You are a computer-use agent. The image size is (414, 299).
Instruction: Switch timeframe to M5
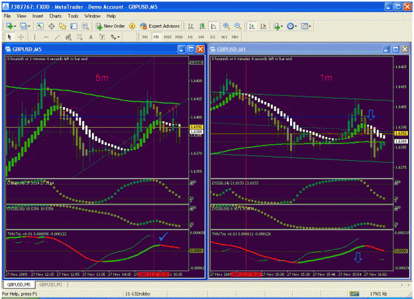(156, 37)
